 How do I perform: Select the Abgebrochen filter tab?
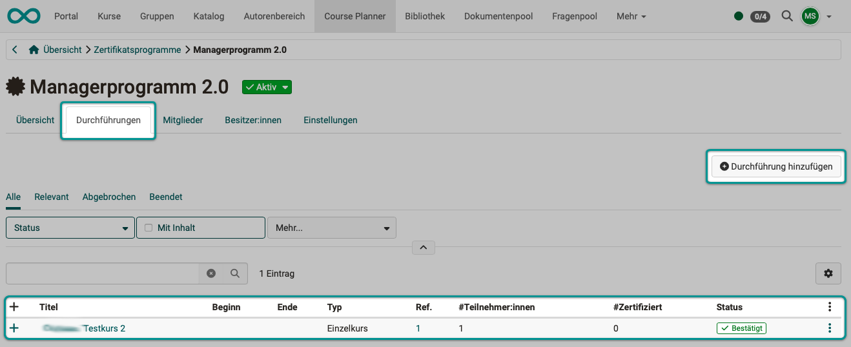(x=109, y=197)
